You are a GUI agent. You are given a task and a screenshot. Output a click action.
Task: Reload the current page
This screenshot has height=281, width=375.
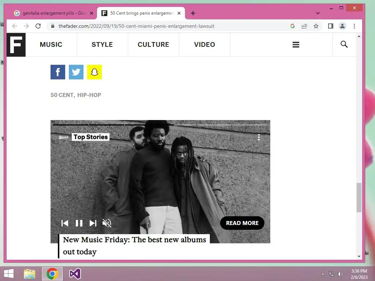pos(38,26)
